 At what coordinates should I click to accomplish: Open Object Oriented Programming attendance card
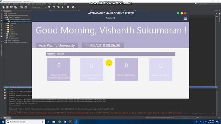(59, 70)
